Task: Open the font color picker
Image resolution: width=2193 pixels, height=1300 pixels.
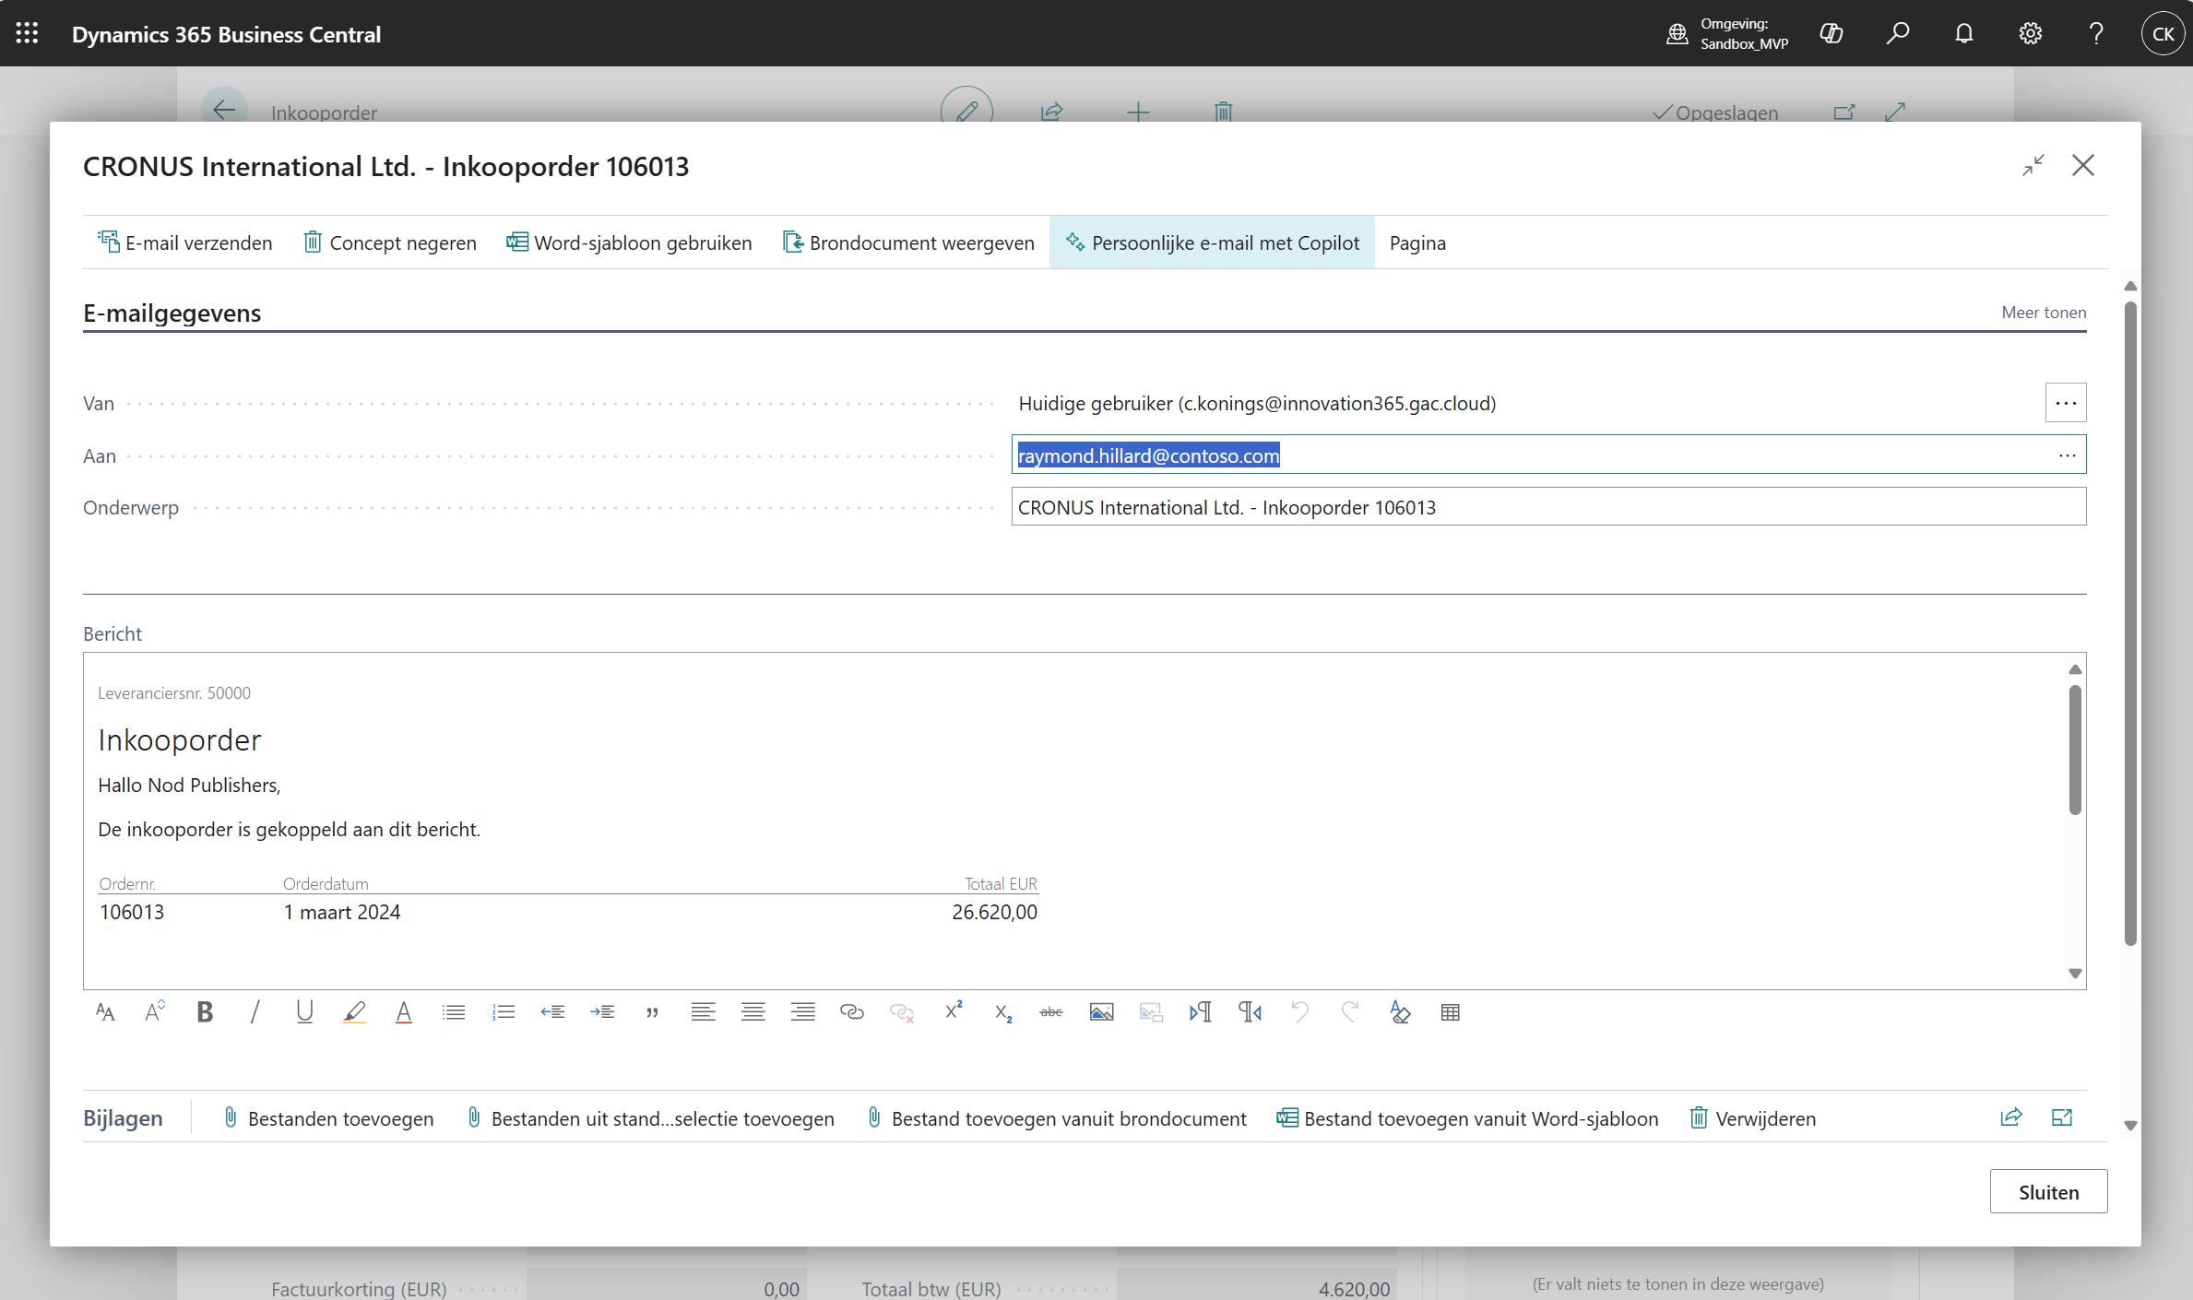Action: (404, 1012)
